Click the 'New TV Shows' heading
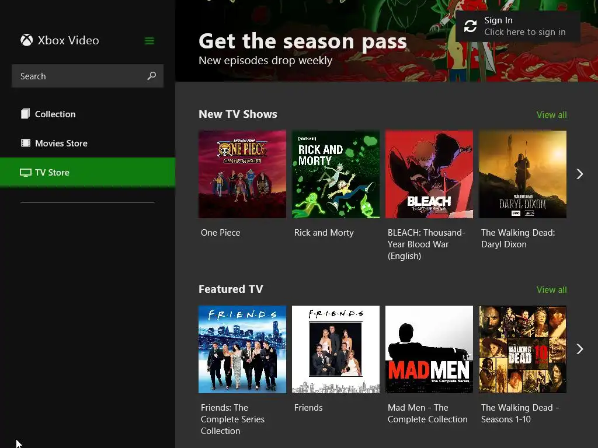The height and width of the screenshot is (448, 598). (238, 114)
